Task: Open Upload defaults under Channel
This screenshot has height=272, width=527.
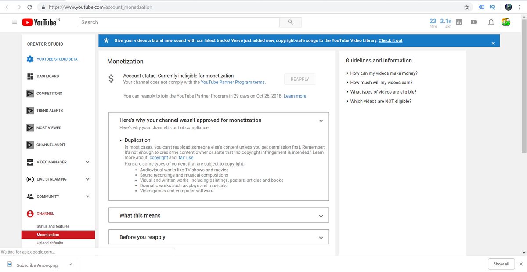Action: coord(50,243)
